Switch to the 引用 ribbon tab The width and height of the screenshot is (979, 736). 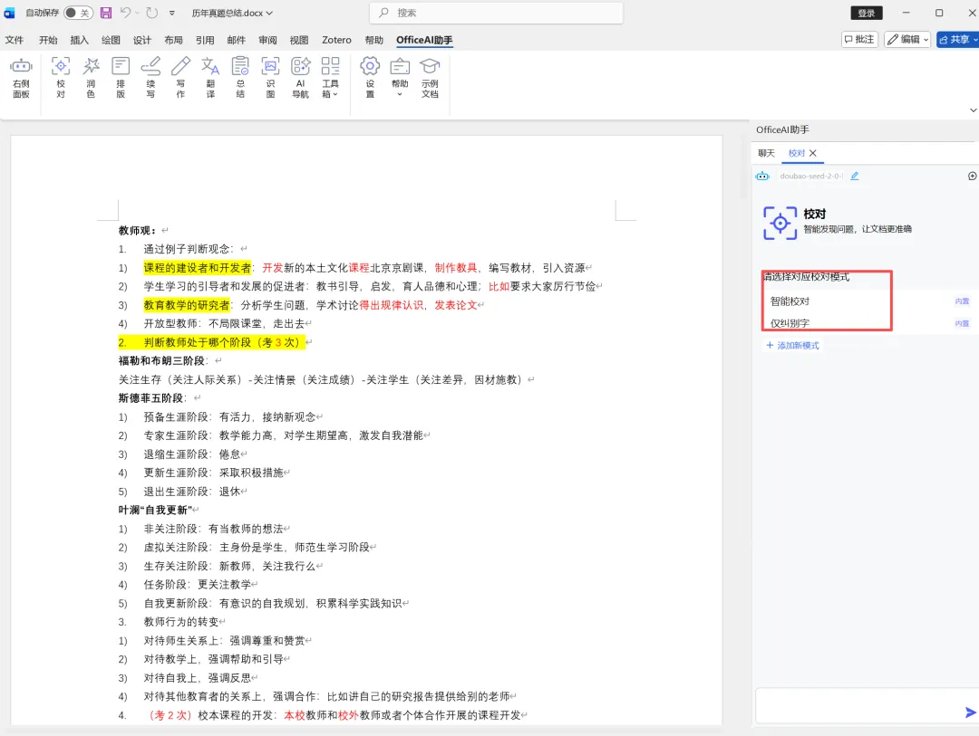click(205, 40)
